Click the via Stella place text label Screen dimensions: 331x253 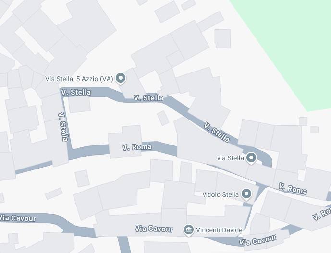[230, 158]
